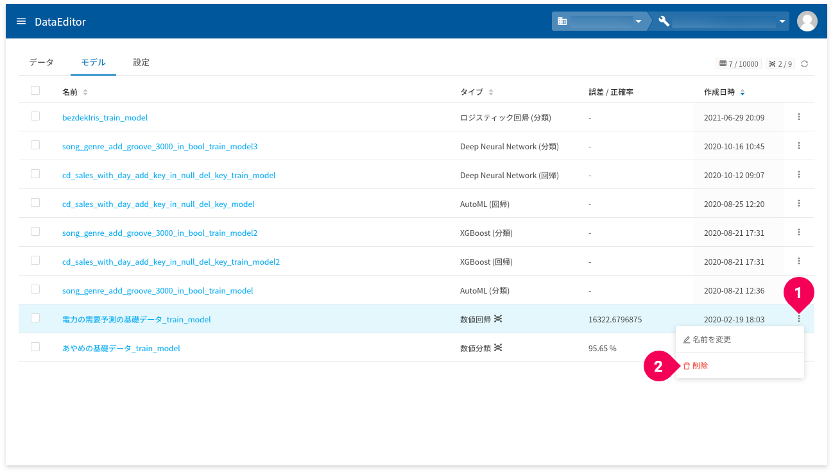Expand the project selector dropdown arrow

pyautogui.click(x=782, y=22)
